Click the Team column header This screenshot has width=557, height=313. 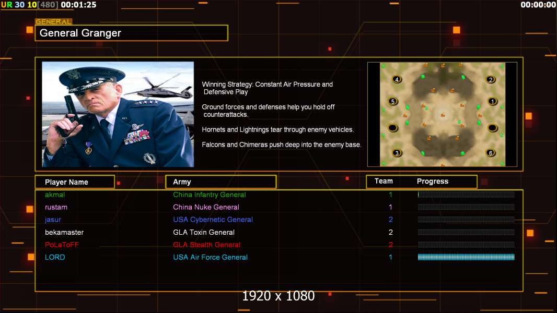click(384, 182)
